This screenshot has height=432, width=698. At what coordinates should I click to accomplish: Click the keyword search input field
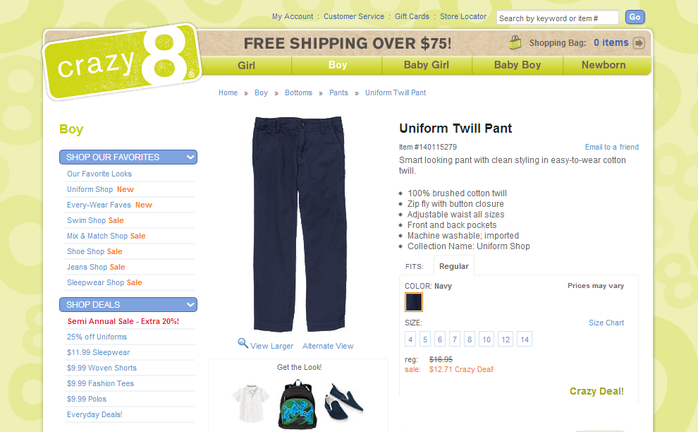click(x=557, y=18)
